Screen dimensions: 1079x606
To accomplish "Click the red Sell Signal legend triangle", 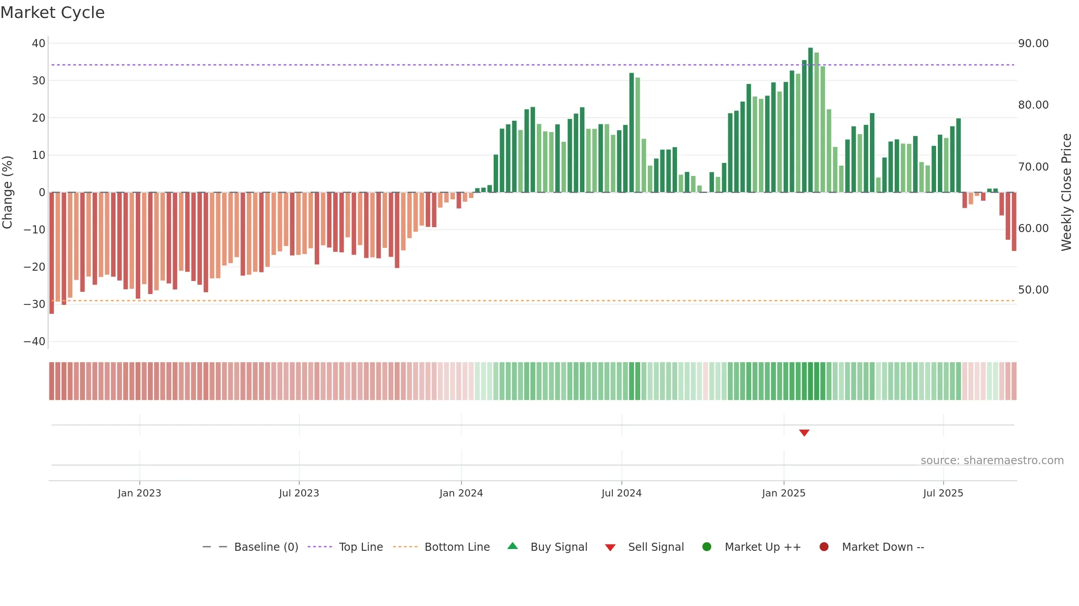I will point(610,548).
